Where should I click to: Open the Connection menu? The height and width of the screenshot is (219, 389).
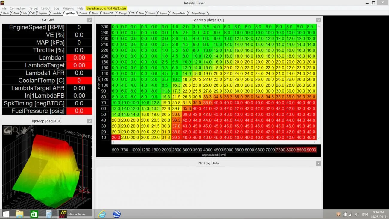pos(18,8)
